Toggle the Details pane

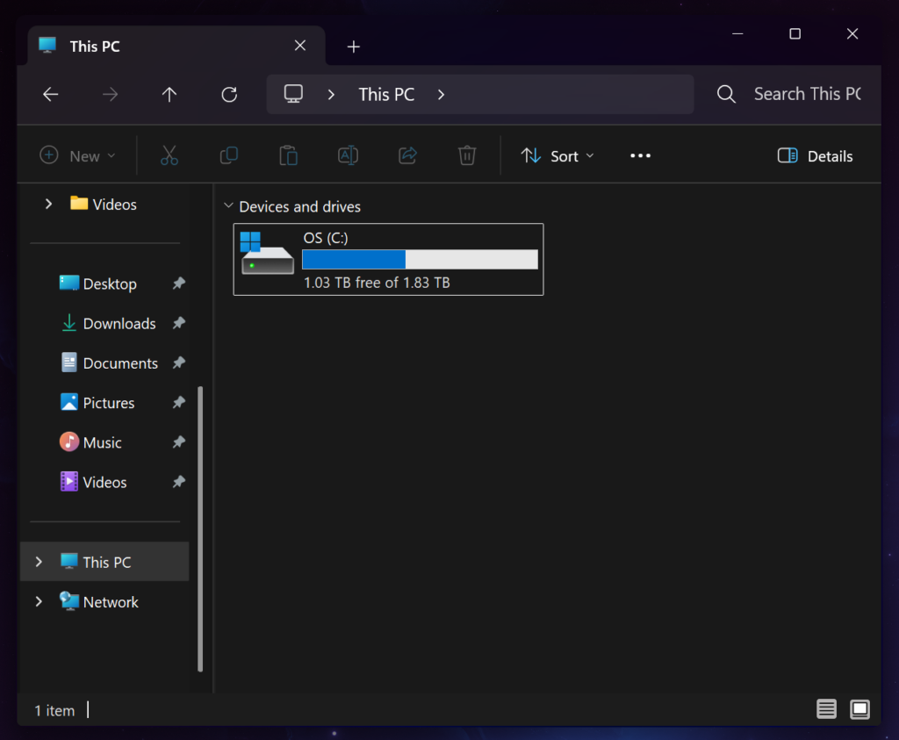815,156
